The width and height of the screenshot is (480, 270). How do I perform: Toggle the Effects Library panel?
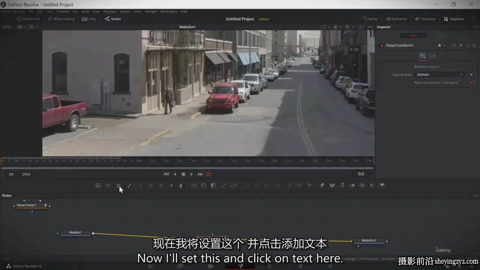(x=61, y=19)
